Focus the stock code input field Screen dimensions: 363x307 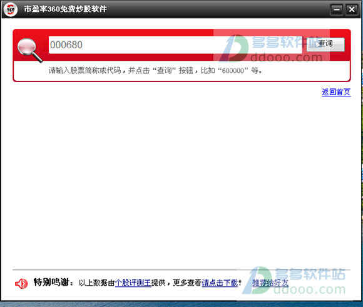coord(175,44)
